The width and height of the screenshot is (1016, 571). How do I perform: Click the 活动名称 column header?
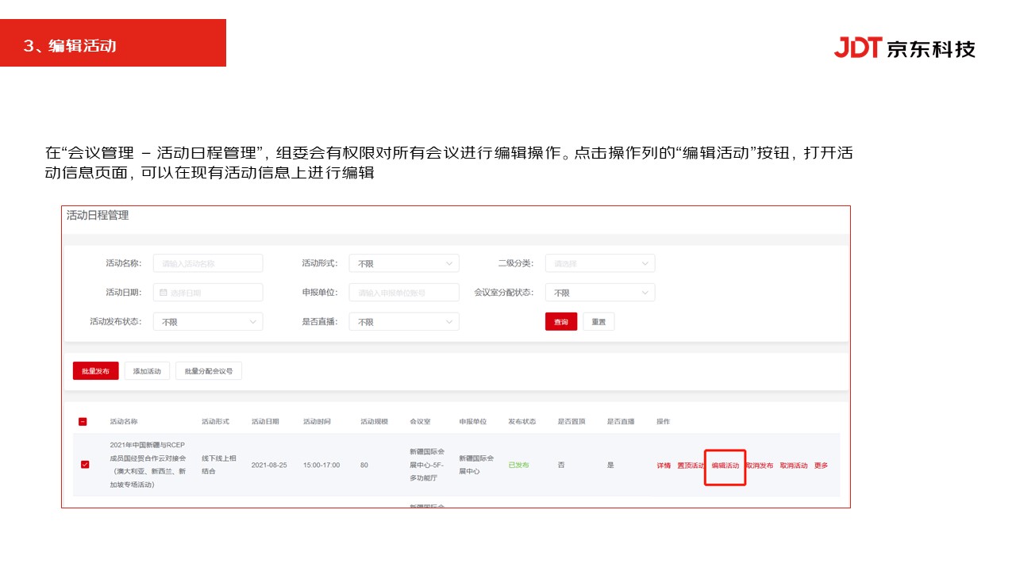[124, 422]
